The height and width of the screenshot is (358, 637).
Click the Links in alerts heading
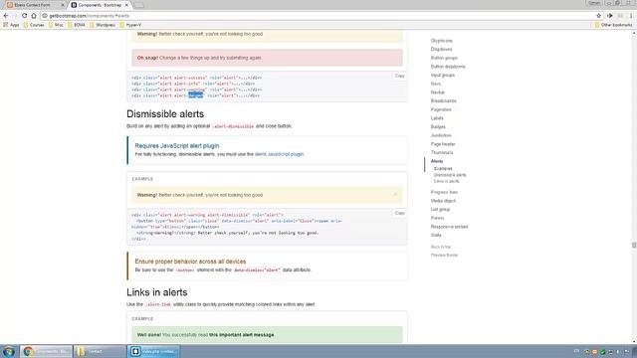(157, 292)
